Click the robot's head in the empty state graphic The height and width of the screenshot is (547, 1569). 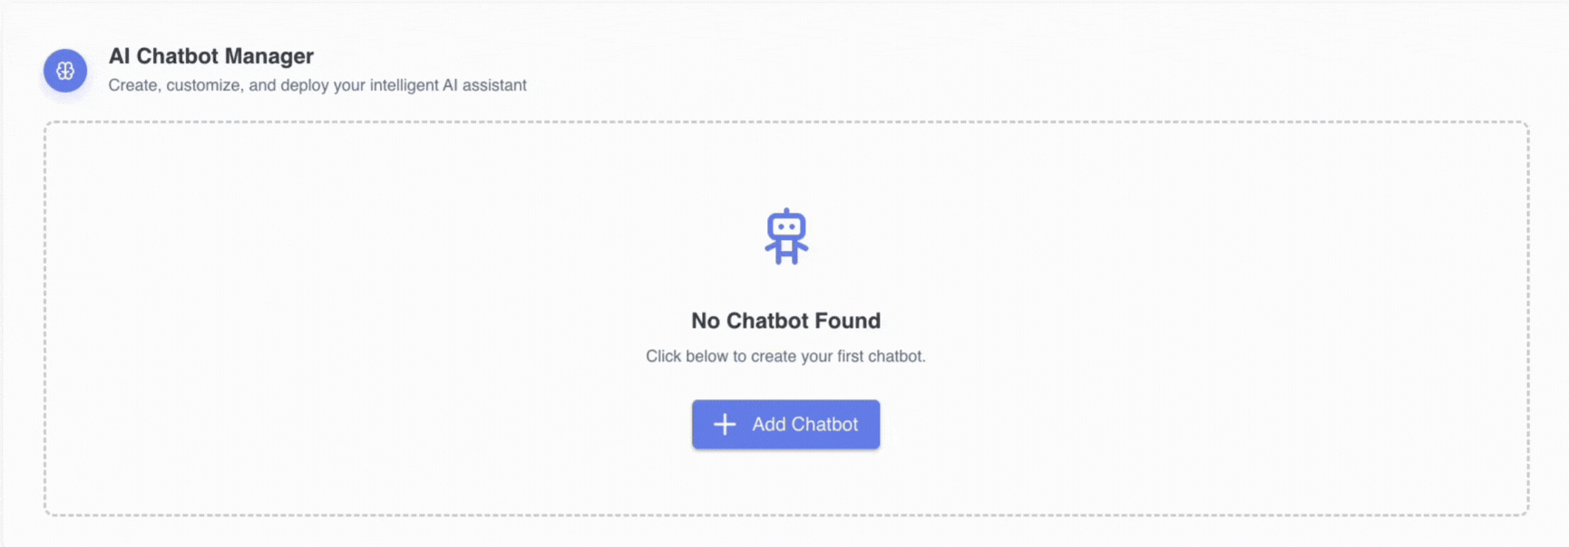(x=786, y=222)
